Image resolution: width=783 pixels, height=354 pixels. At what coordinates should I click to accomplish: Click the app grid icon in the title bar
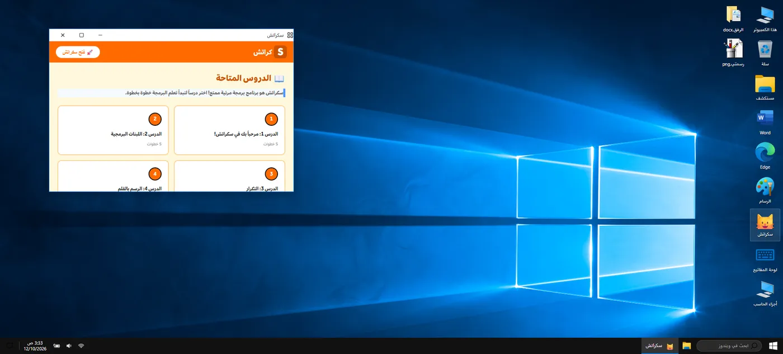click(x=290, y=35)
